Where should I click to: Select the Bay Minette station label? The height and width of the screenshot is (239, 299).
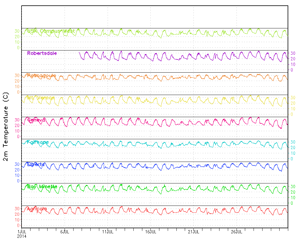[x=42, y=187]
